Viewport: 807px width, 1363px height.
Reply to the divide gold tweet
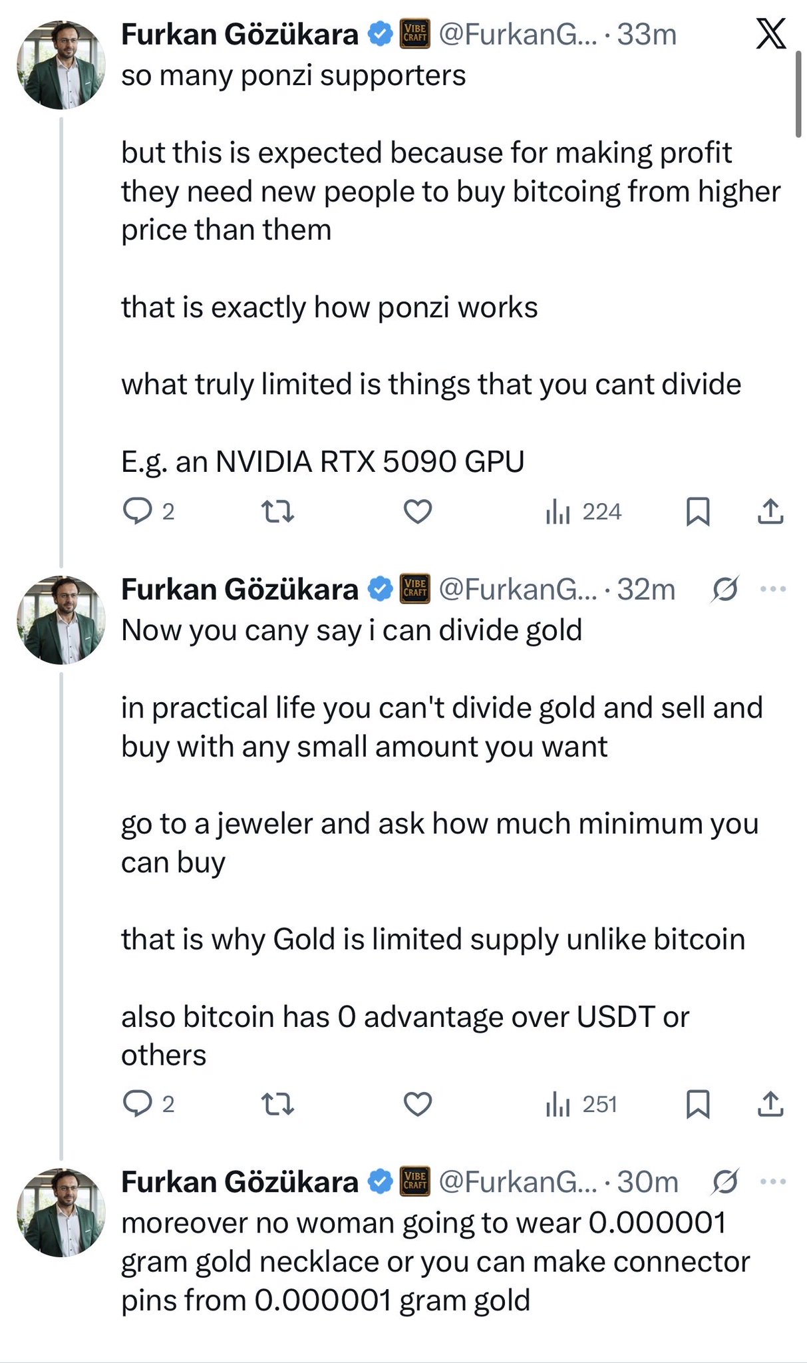click(x=138, y=1104)
